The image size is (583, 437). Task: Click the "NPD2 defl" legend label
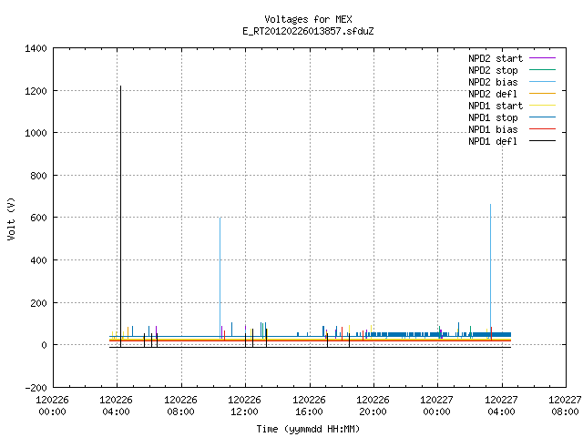(x=493, y=94)
